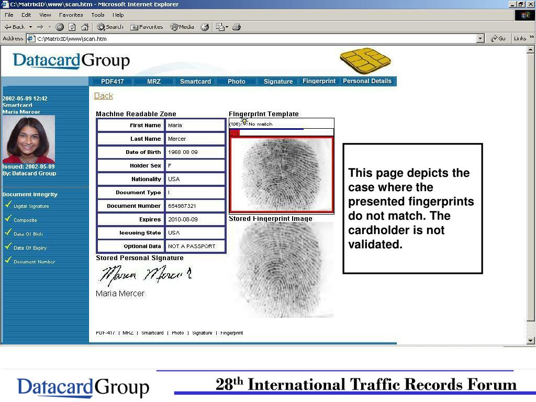Viewport: 536px width, 402px height.
Task: Expand the Back button history arrow
Action: [x=30, y=27]
